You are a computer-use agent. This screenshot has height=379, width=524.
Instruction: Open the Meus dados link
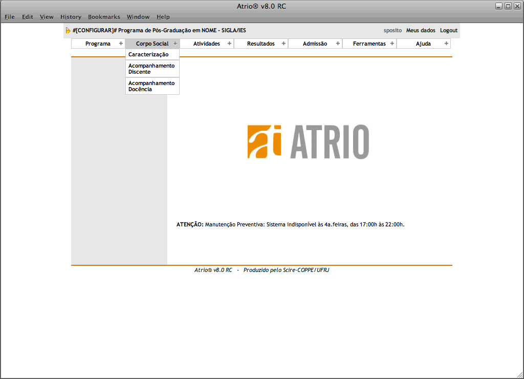tap(421, 31)
